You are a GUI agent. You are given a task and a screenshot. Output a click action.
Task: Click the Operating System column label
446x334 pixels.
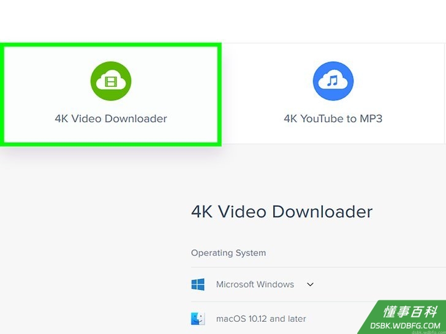point(229,253)
